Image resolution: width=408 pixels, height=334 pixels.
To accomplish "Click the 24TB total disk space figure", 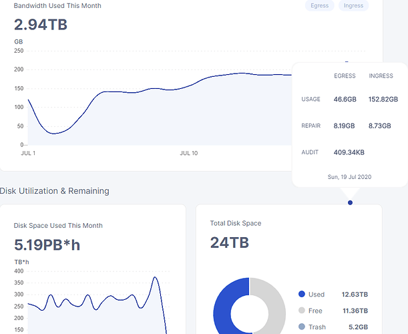I will [229, 242].
